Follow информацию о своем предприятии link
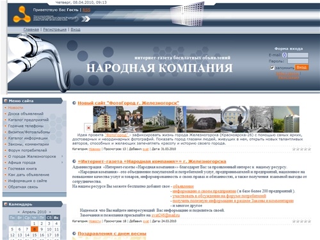The image size is (320, 240). pyautogui.click(x=204, y=191)
